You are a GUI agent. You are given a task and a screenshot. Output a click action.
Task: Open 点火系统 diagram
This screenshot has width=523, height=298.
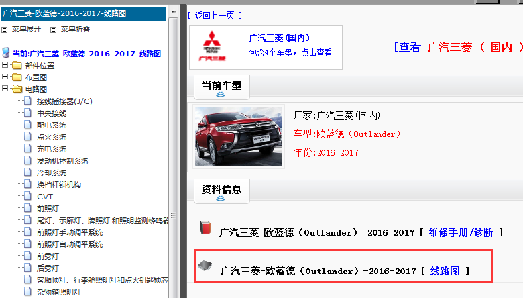52,137
